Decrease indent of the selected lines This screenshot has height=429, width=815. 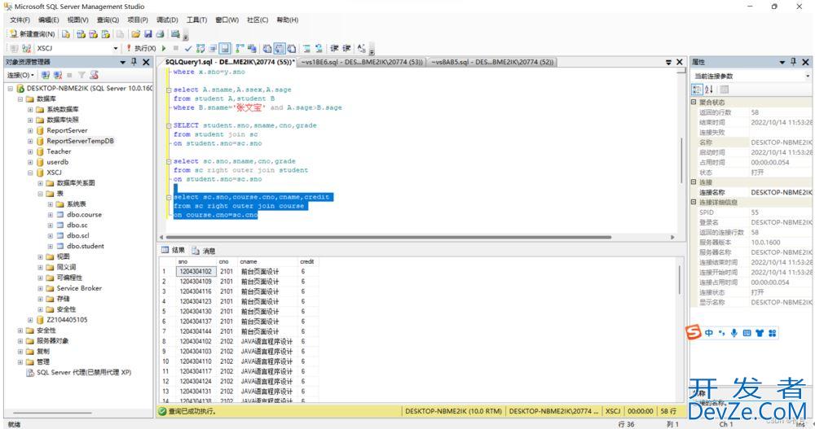[334, 48]
